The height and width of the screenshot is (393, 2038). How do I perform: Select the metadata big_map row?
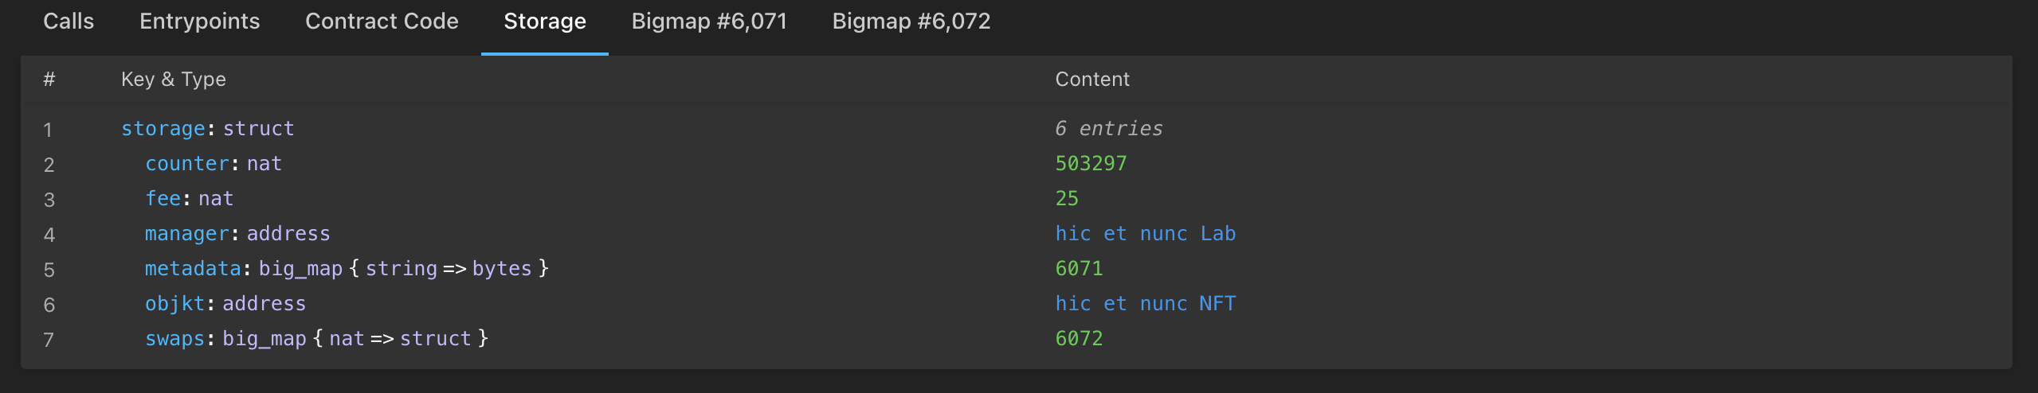pos(346,269)
